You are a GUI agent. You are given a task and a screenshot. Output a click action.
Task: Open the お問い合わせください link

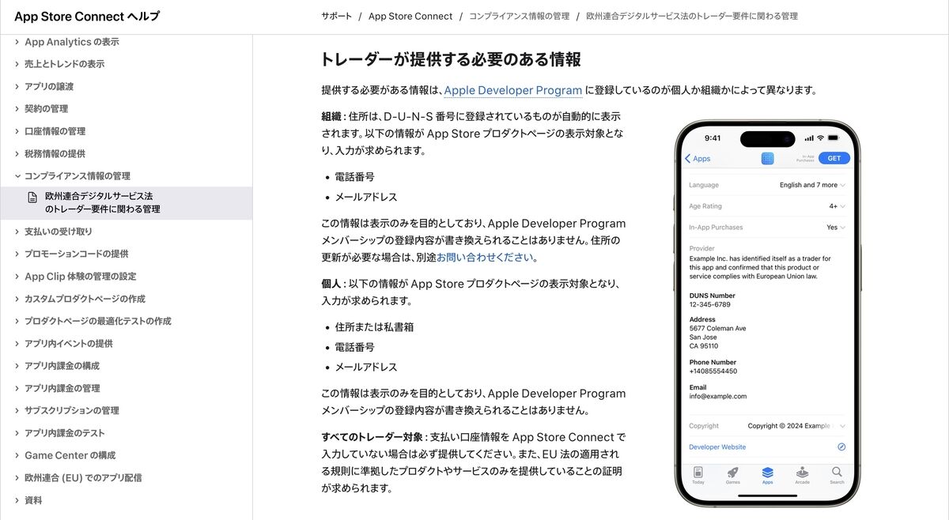pyautogui.click(x=486, y=258)
